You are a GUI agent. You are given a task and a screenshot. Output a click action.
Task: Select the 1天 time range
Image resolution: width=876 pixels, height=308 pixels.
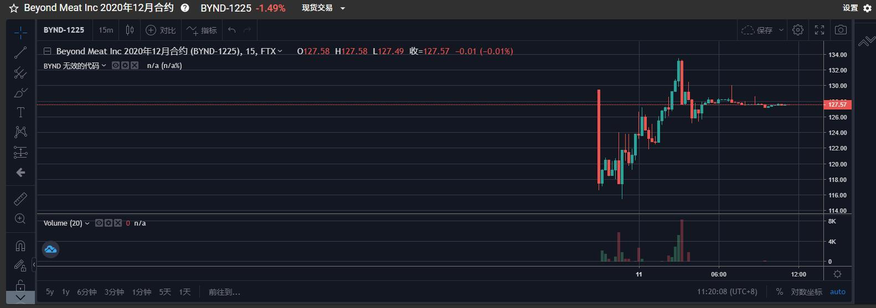[185, 291]
